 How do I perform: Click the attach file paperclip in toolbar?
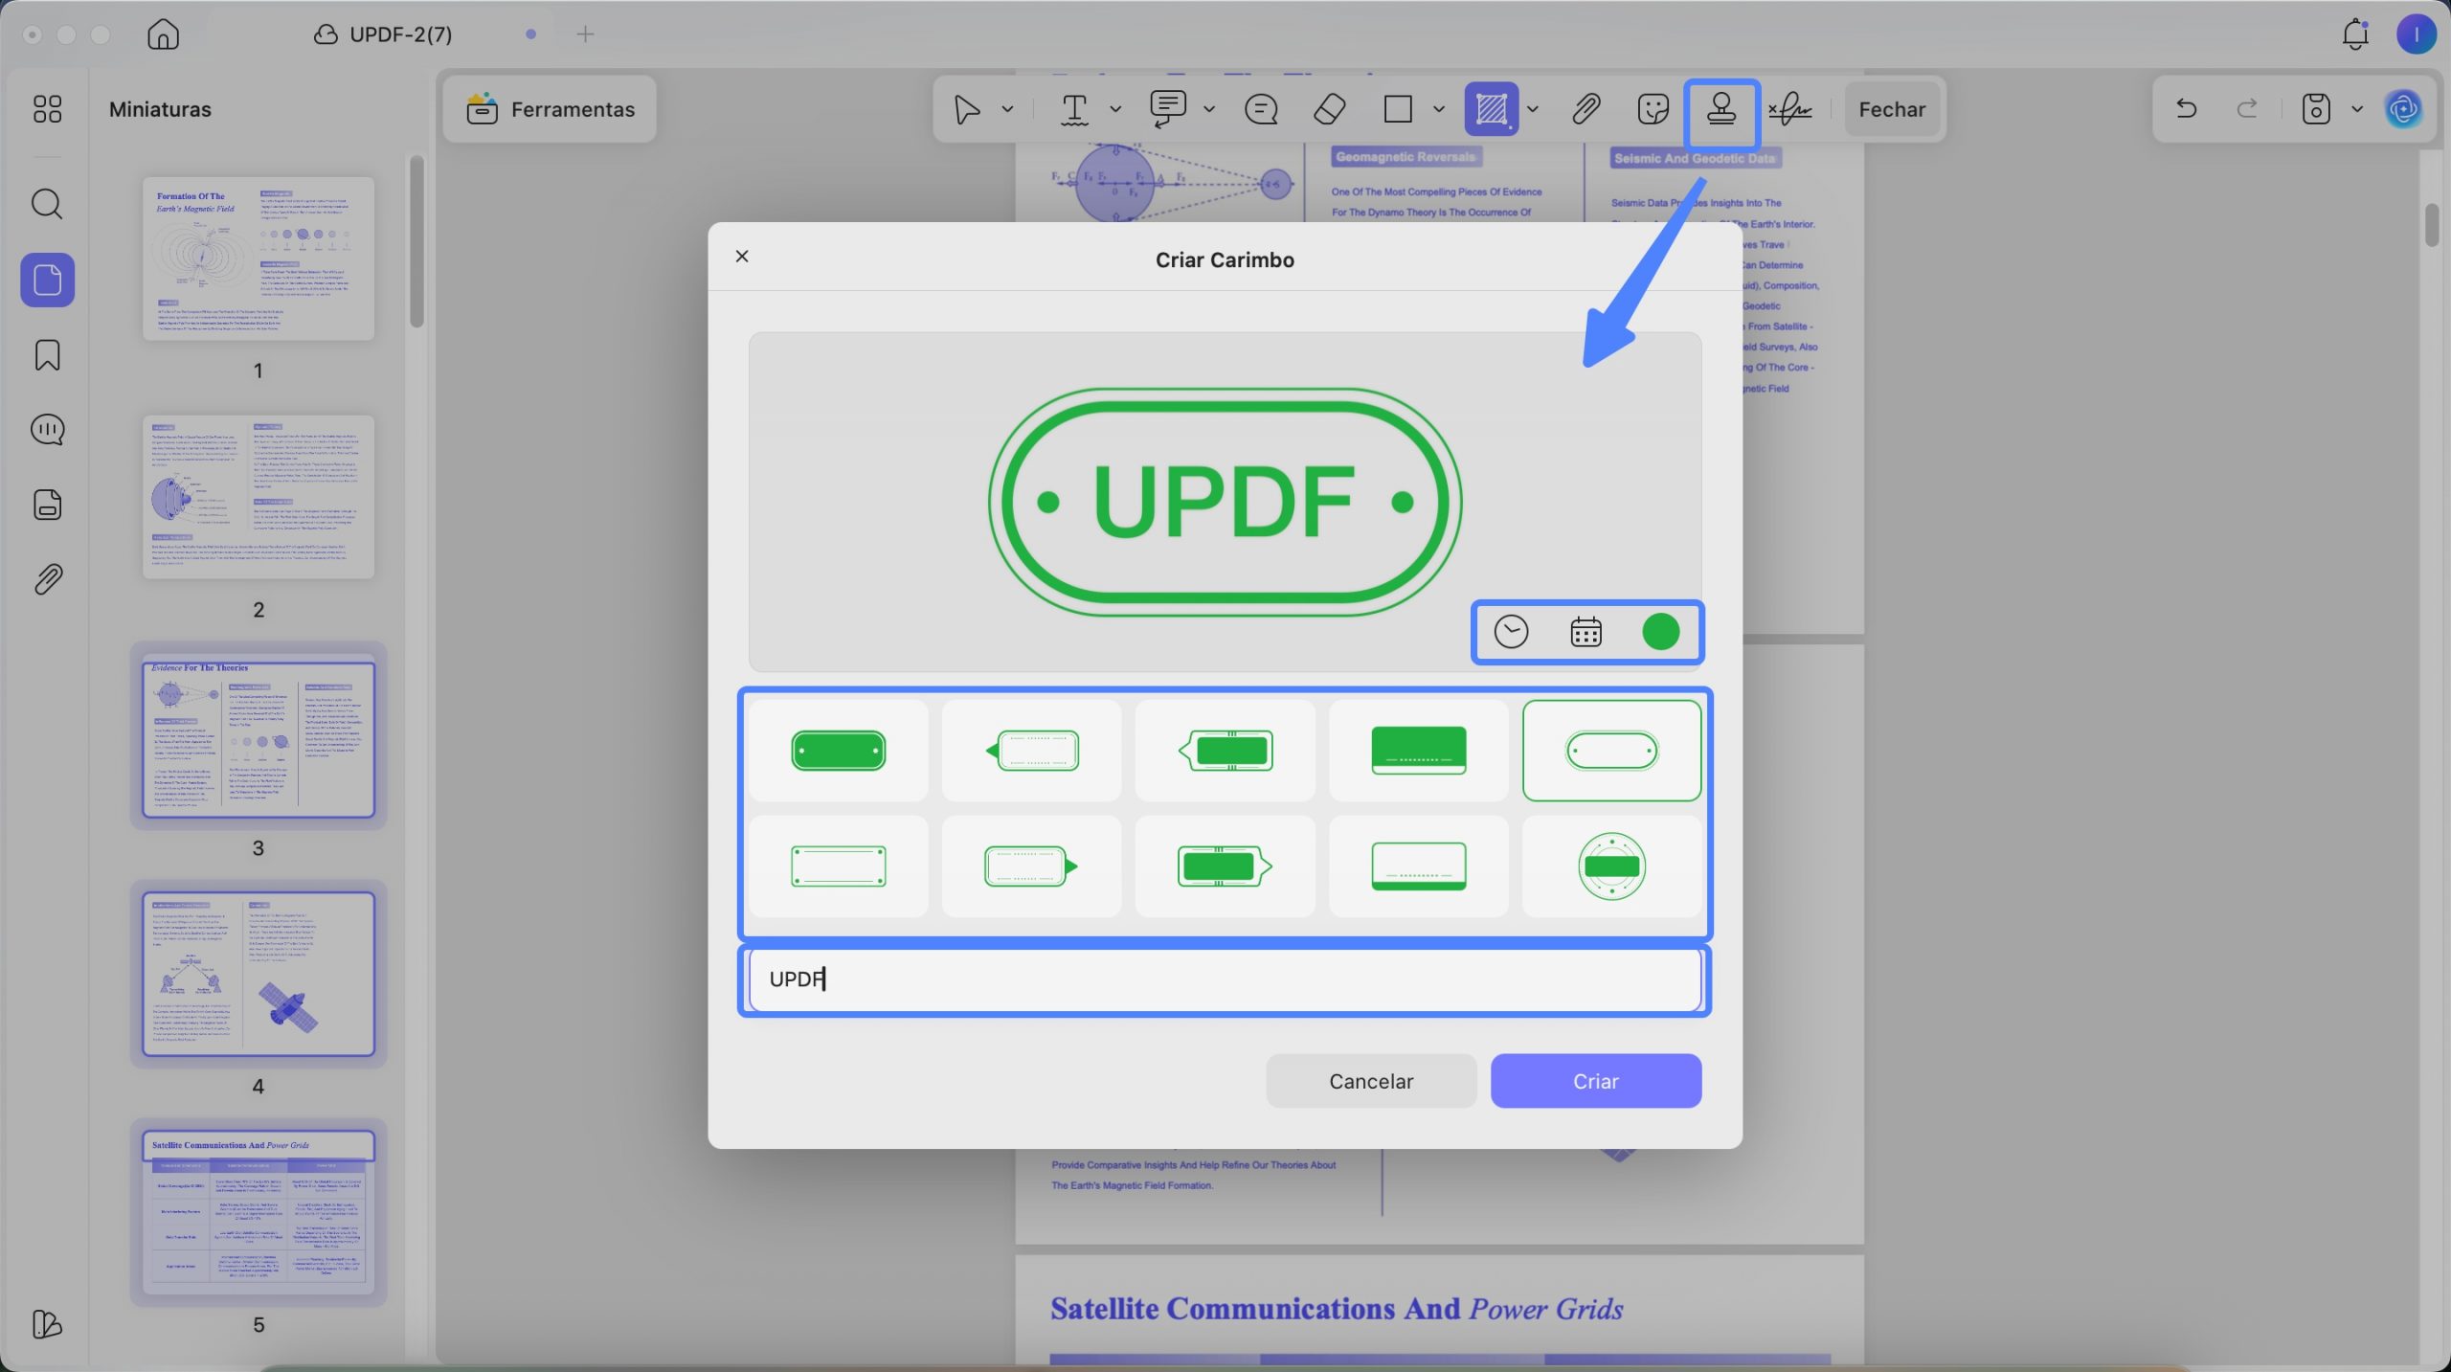1585,109
